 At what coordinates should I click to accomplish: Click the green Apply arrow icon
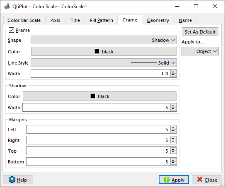click(167, 180)
